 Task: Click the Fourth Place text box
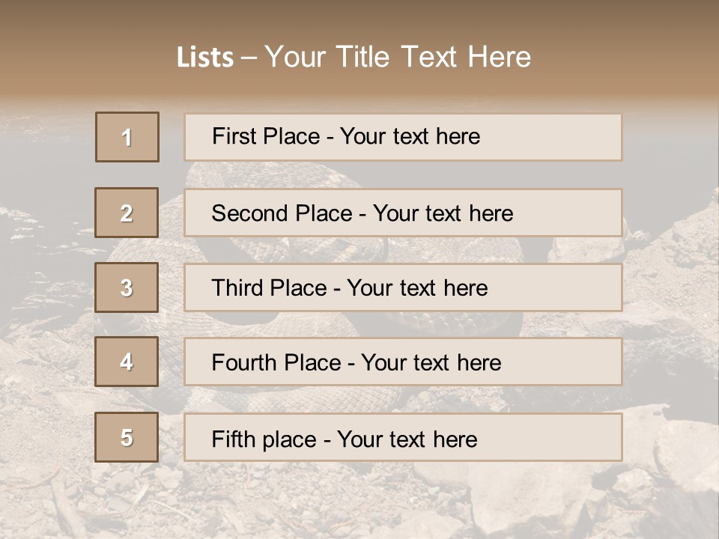403,362
